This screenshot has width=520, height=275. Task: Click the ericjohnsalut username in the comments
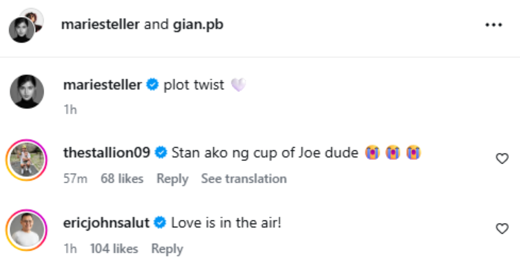(x=106, y=223)
